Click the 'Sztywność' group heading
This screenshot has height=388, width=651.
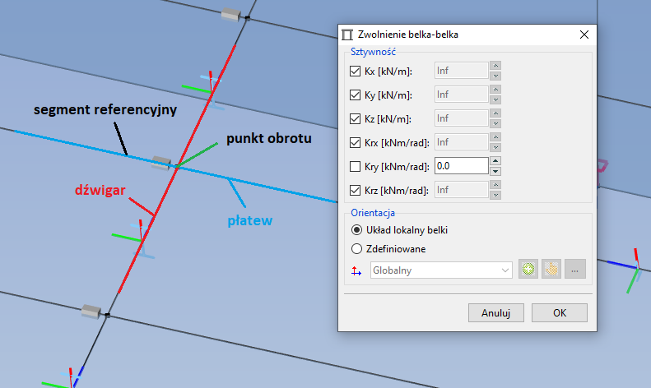pyautogui.click(x=374, y=52)
